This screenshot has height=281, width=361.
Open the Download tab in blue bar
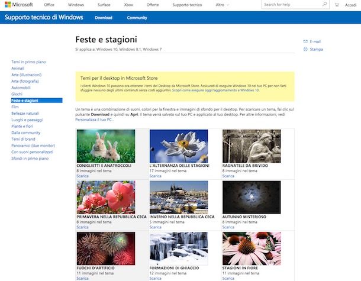pyautogui.click(x=104, y=18)
